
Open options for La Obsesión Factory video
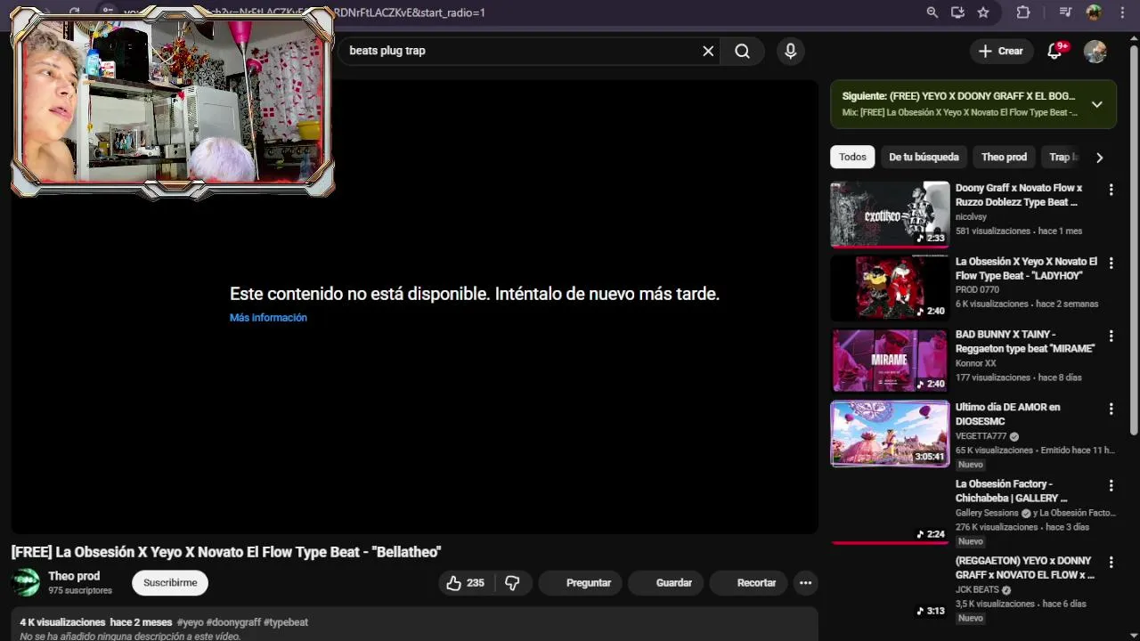click(1111, 485)
